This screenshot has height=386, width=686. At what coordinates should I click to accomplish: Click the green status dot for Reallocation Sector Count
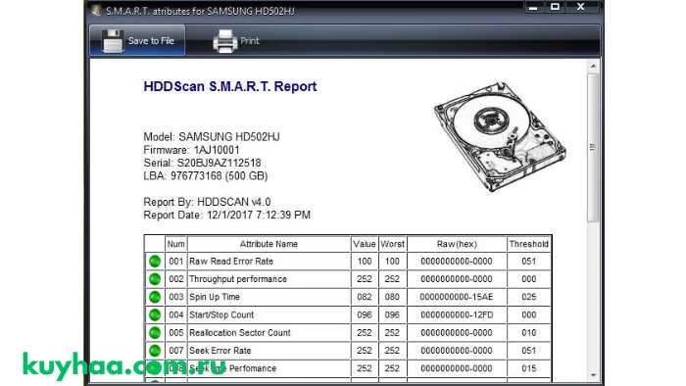pyautogui.click(x=155, y=333)
